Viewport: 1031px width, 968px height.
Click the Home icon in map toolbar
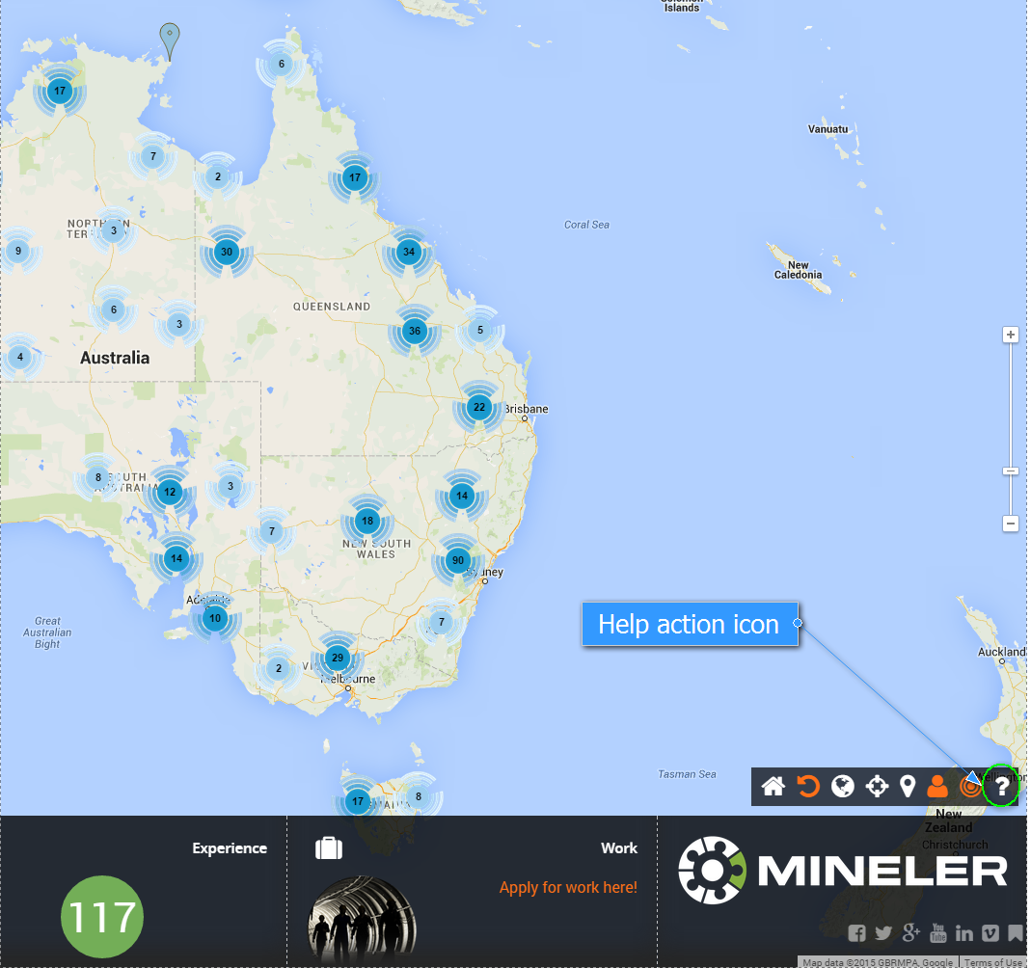[773, 787]
